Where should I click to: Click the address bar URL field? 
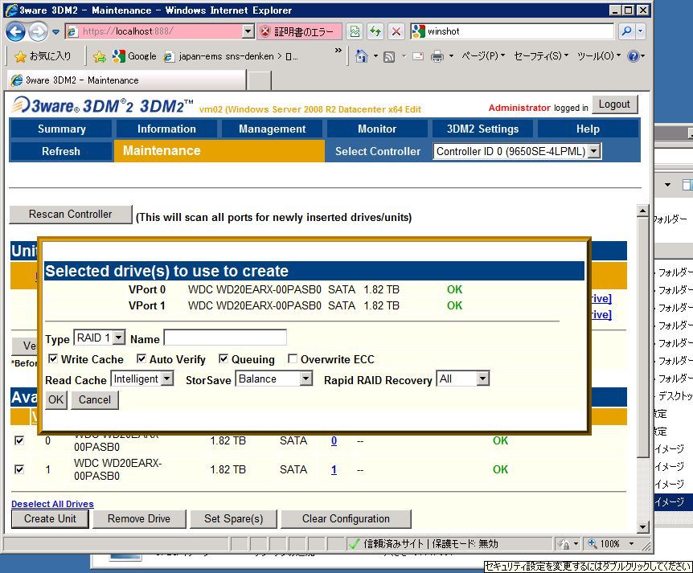coord(154,31)
